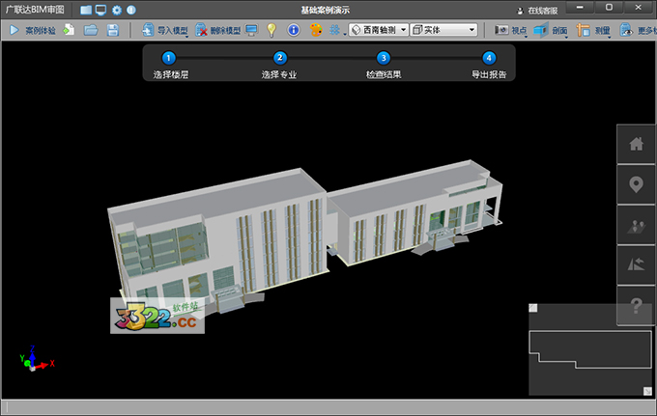This screenshot has width=657, height=416.
Task: Click 在线客服 online support link
Action: point(537,11)
